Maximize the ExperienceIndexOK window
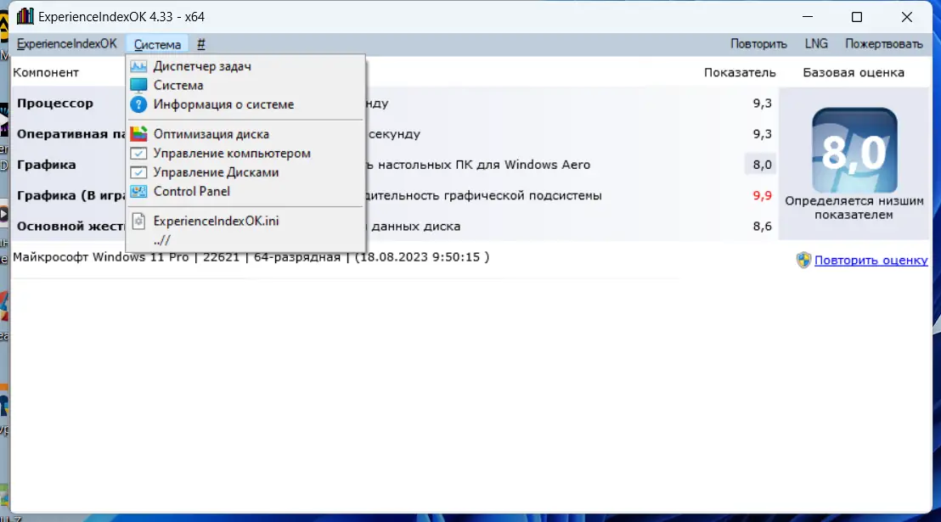Screen dimensions: 941x522 coord(857,17)
